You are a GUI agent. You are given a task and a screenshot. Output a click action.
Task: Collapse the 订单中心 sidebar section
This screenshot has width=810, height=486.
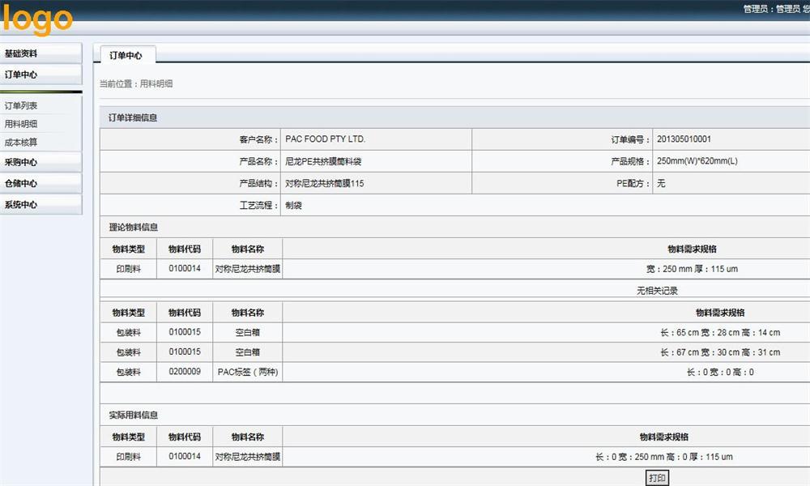(40, 75)
